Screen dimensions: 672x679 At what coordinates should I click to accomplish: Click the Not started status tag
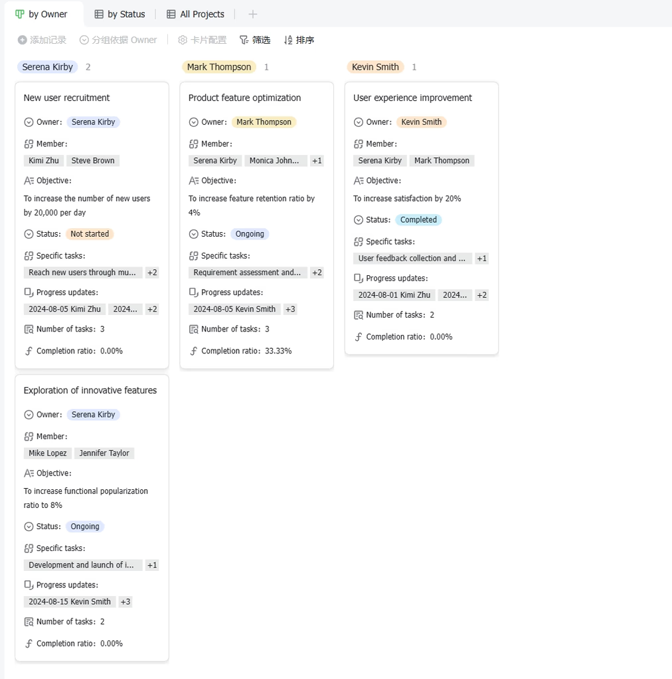[x=90, y=234]
